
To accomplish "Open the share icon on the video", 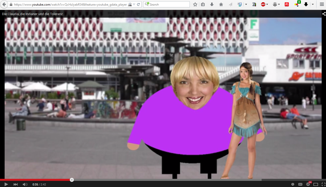I will pyautogui.click(x=324, y=14).
